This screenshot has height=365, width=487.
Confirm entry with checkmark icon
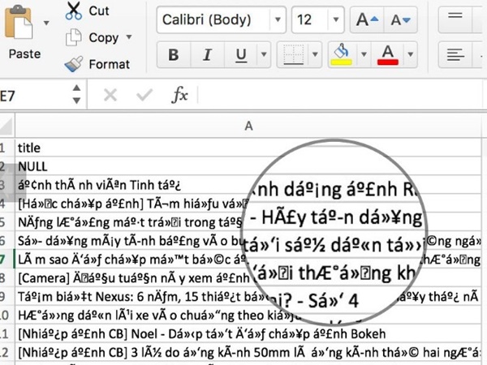pos(144,96)
